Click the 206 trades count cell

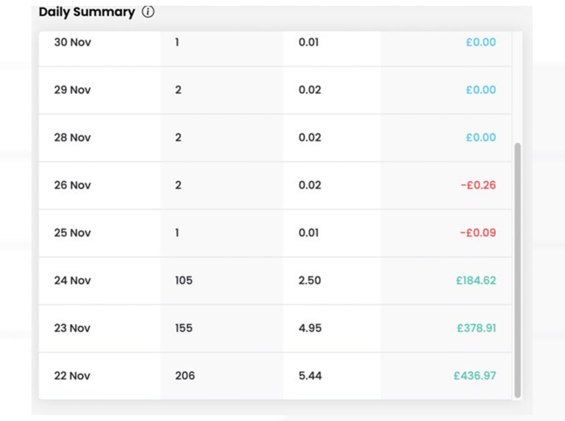pyautogui.click(x=185, y=375)
